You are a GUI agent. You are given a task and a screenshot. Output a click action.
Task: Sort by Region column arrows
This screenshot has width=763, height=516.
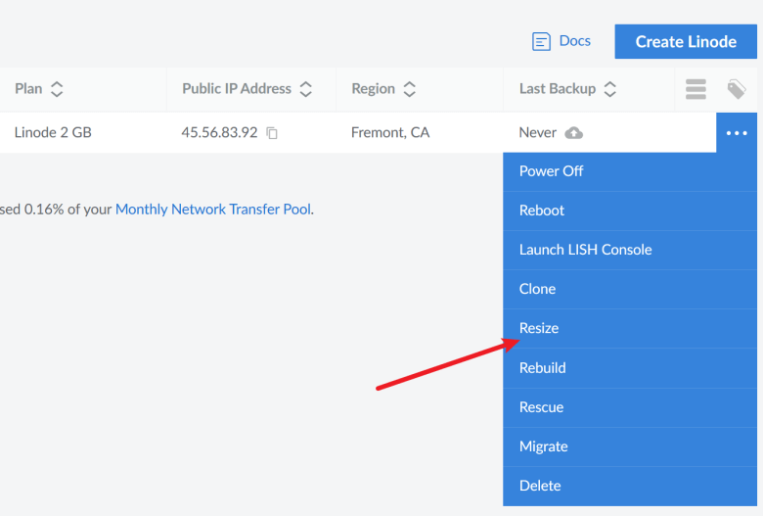[409, 89]
